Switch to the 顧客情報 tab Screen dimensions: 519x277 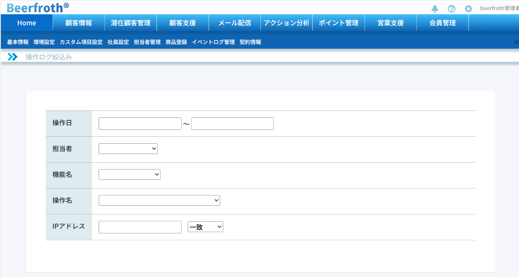(79, 23)
